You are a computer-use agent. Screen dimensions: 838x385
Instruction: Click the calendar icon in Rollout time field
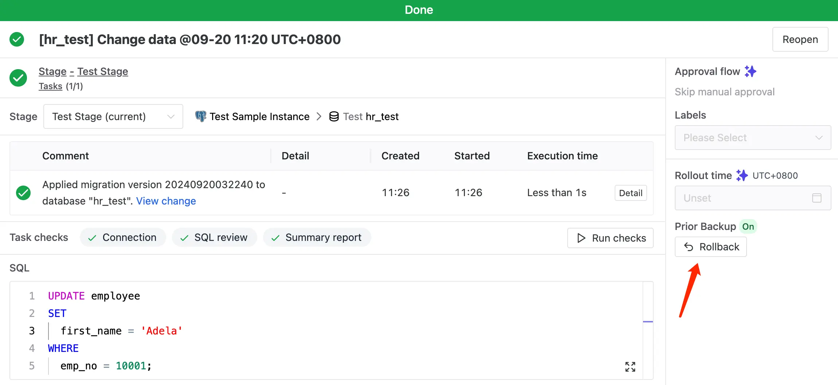817,198
